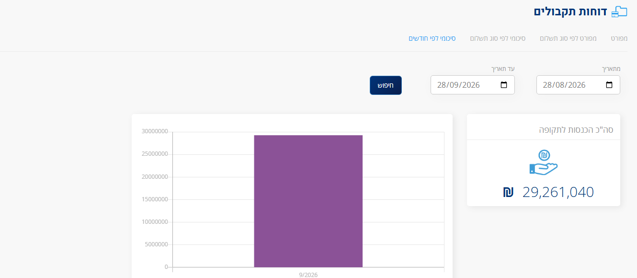Viewport: 637px width, 278px height.
Task: Select the דוחות תקבולים page title
Action: pos(571,12)
